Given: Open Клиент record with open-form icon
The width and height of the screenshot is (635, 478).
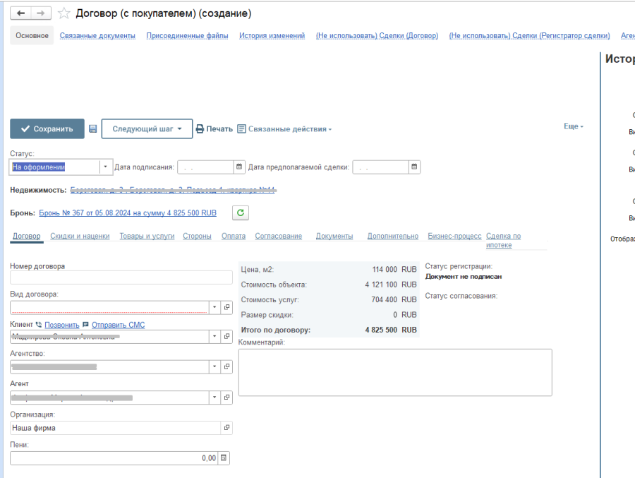Looking at the screenshot, I should tap(226, 337).
